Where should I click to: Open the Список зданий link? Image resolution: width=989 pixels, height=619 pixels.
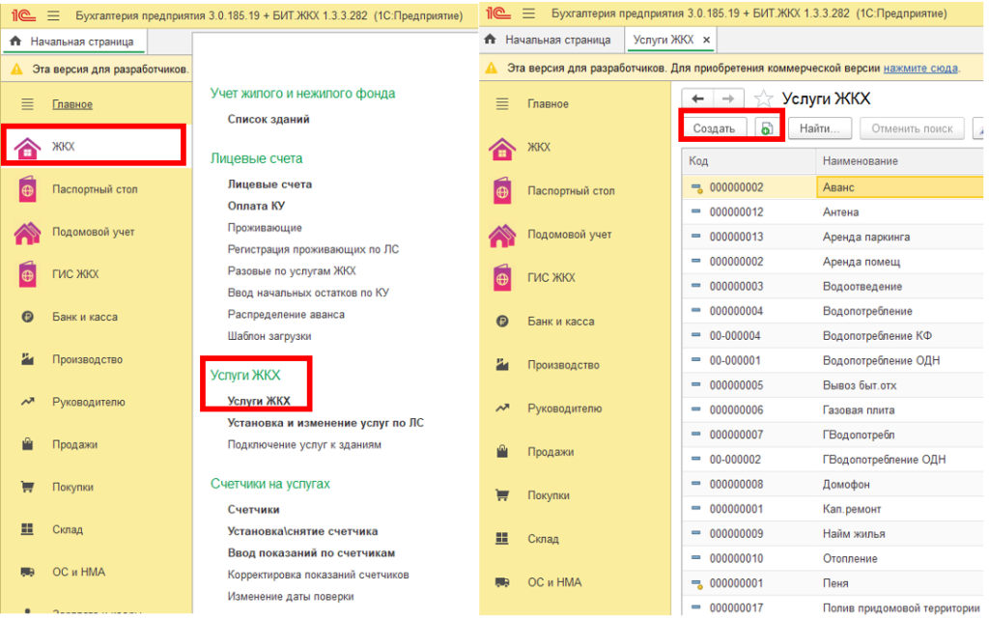pyautogui.click(x=268, y=120)
